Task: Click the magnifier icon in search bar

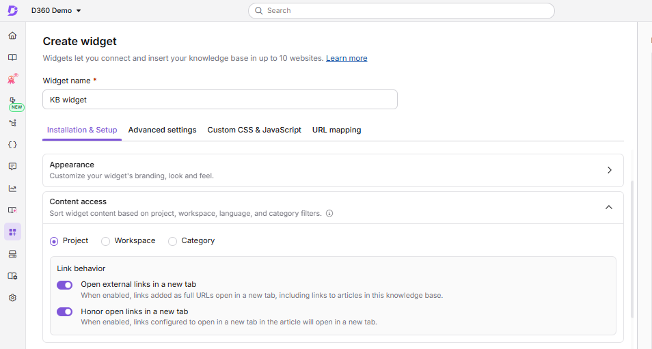Action: tap(258, 11)
